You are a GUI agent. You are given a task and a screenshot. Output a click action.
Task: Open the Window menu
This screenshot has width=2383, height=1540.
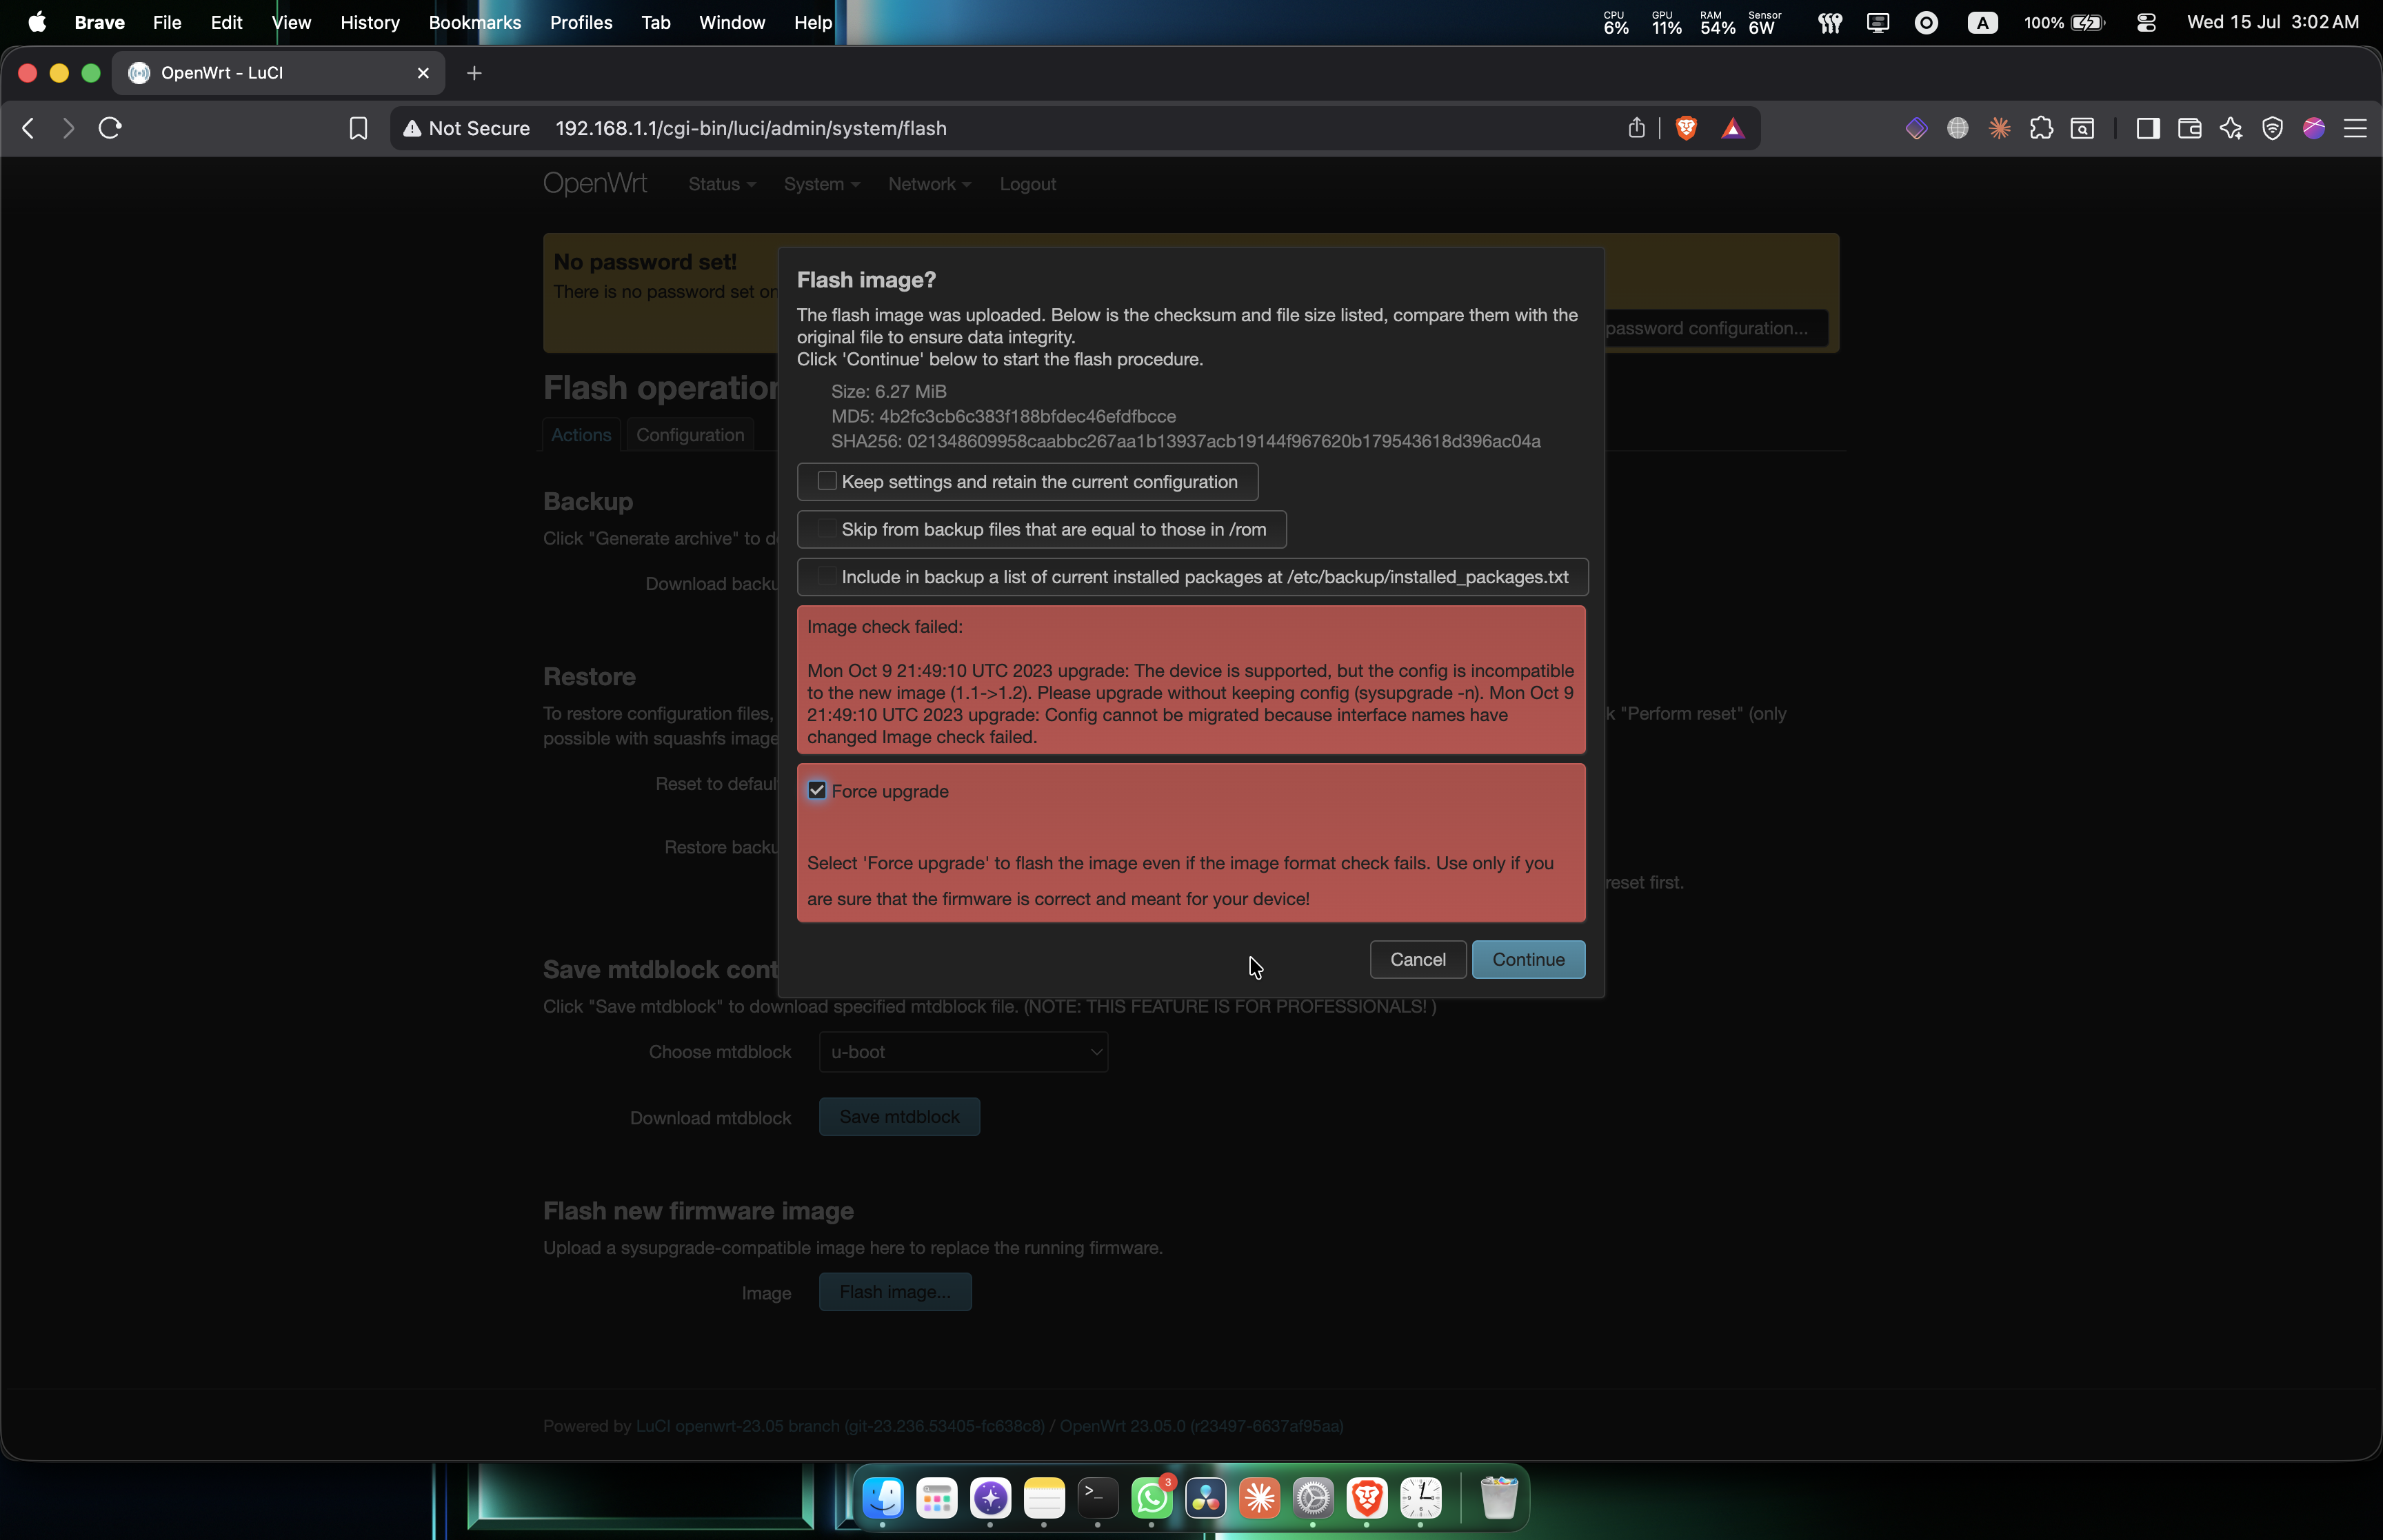[732, 22]
